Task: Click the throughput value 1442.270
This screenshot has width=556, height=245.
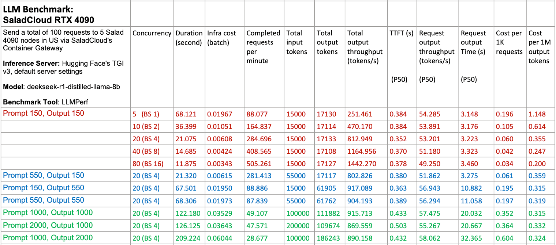Action: [x=362, y=164]
